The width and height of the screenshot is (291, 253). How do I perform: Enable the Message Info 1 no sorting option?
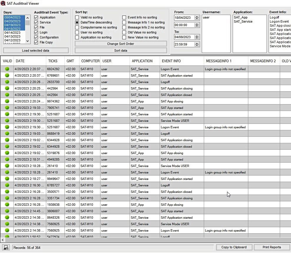pyautogui.click(x=124, y=22)
